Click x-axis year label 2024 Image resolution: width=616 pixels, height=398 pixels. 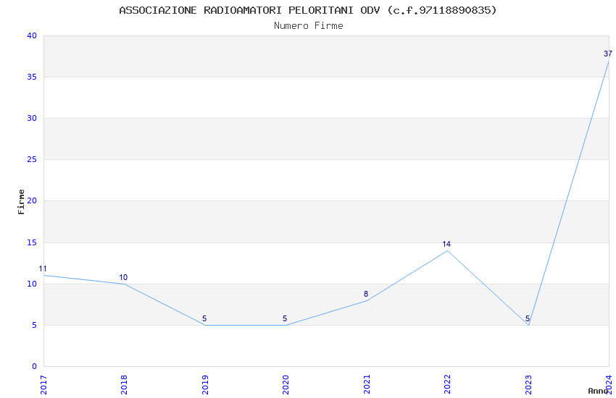tap(609, 385)
